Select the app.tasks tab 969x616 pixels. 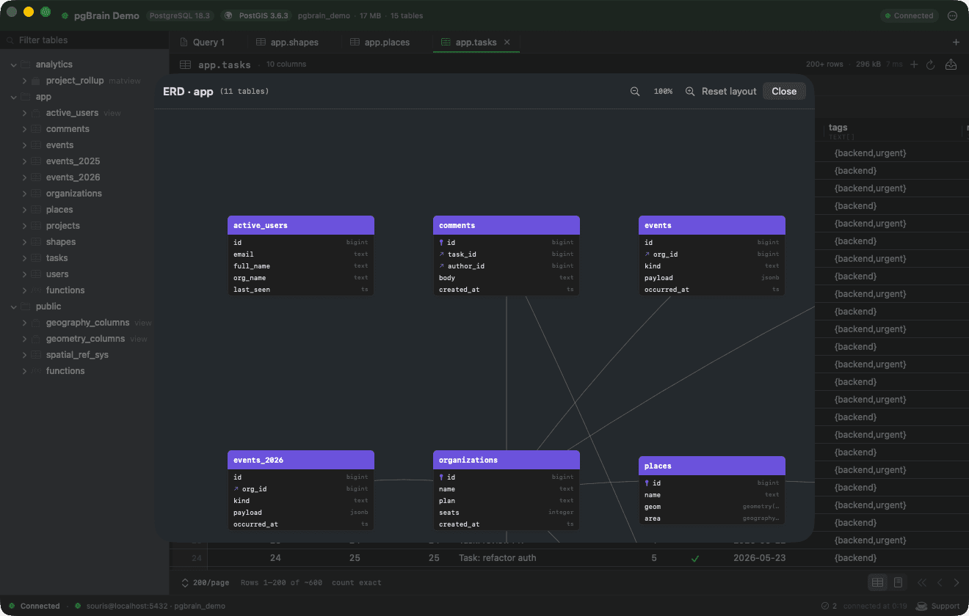coord(476,43)
